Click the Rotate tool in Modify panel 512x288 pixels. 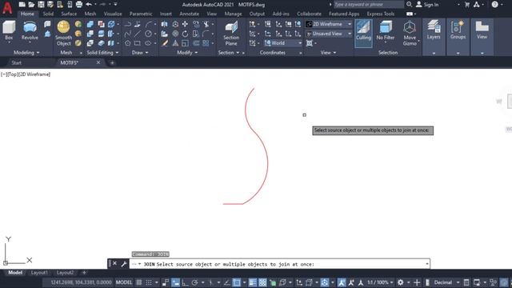[185, 34]
